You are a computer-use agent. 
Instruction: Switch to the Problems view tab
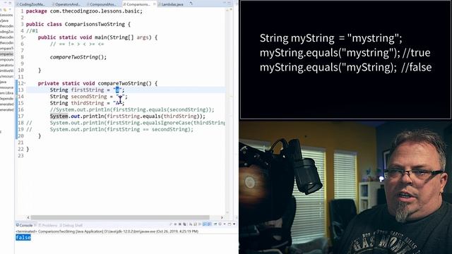[x=47, y=225]
